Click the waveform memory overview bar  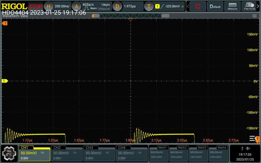130,16
